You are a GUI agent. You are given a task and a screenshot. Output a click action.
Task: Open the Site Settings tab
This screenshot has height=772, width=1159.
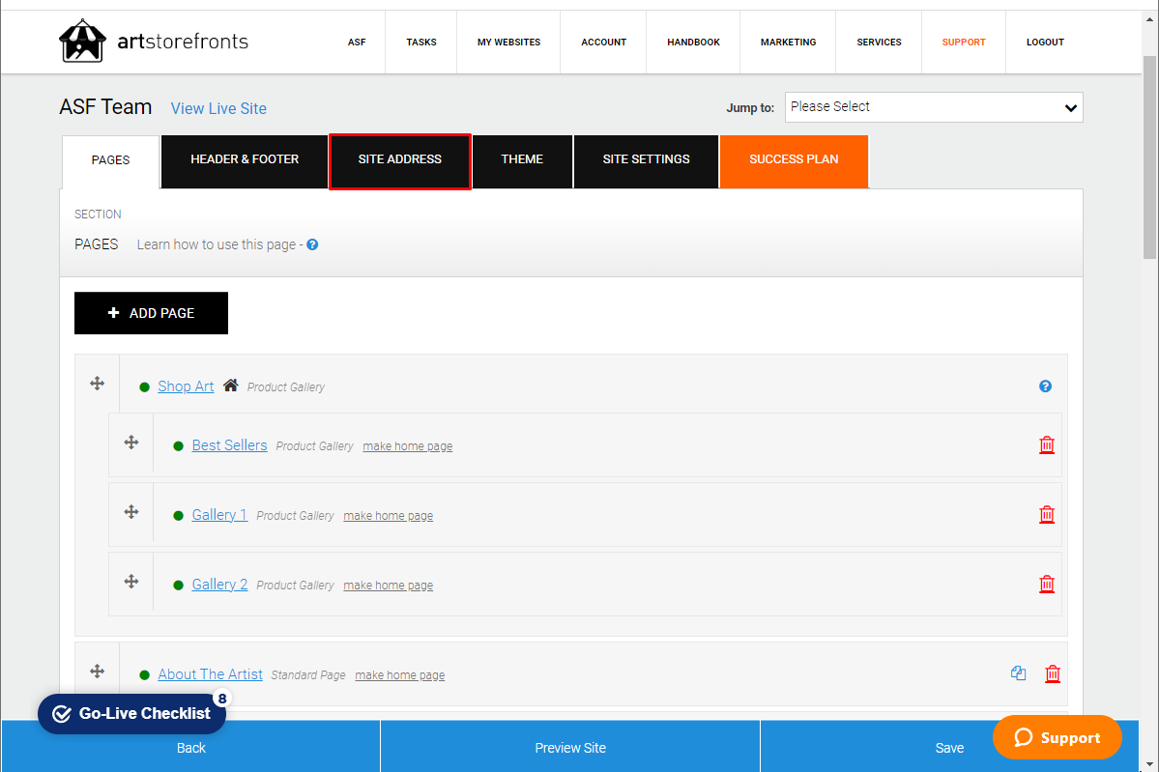646,161
